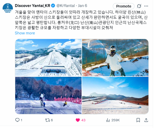Open the @KrYantai handle link
Screen dimensions: 159x128
click(66, 6)
